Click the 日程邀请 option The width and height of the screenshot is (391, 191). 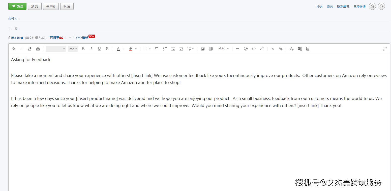[x=359, y=7]
